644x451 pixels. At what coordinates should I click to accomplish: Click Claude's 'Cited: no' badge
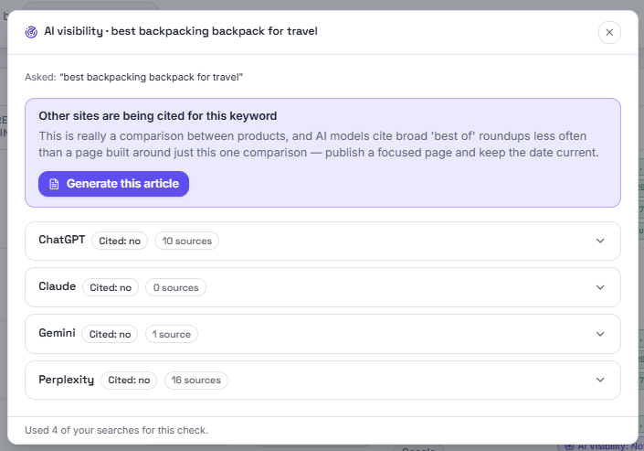pos(111,287)
